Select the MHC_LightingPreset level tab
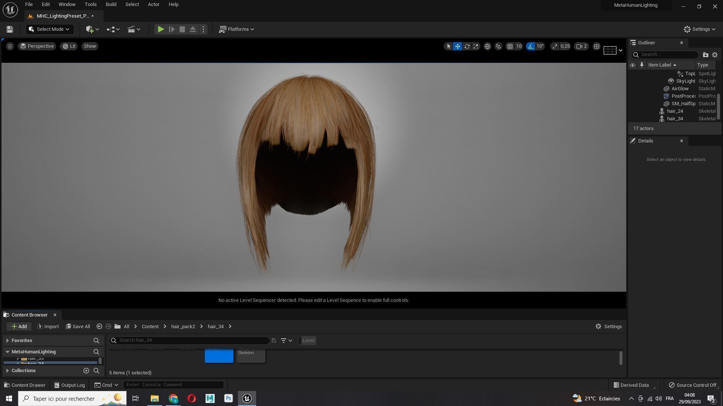 [63, 16]
